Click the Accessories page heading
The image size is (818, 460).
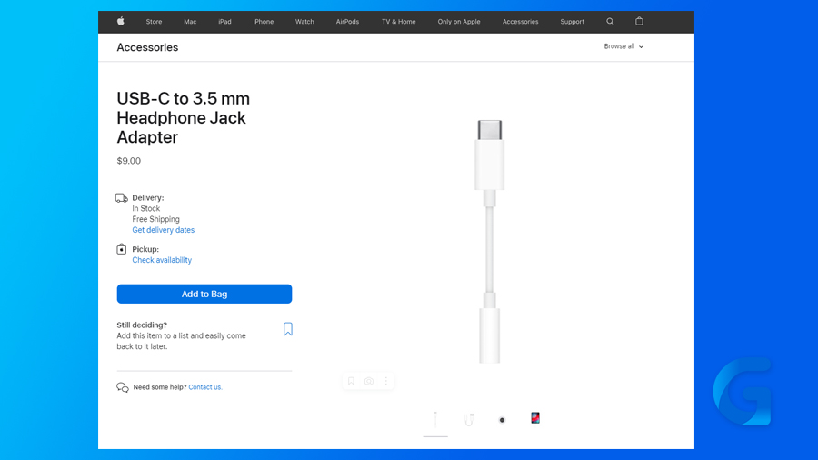(x=147, y=47)
